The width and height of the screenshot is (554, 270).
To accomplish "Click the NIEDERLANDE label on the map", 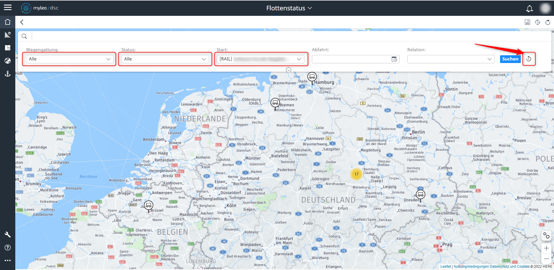I will [200, 119].
